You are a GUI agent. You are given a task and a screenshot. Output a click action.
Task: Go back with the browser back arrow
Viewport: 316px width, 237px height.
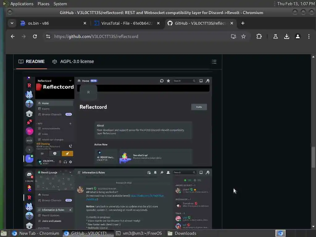point(12,36)
